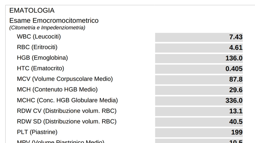
Task: Click the MCV value 87.8
Action: (x=236, y=79)
